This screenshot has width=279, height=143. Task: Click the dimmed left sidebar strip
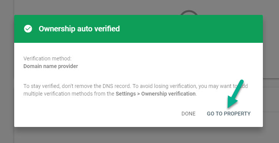[7, 71]
